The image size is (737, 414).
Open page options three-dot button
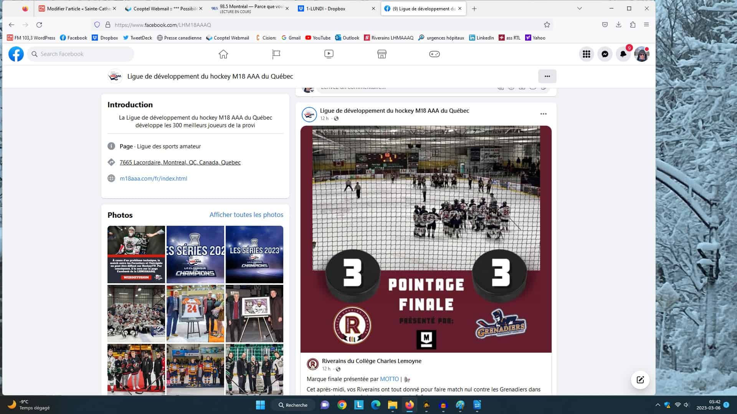(x=547, y=76)
